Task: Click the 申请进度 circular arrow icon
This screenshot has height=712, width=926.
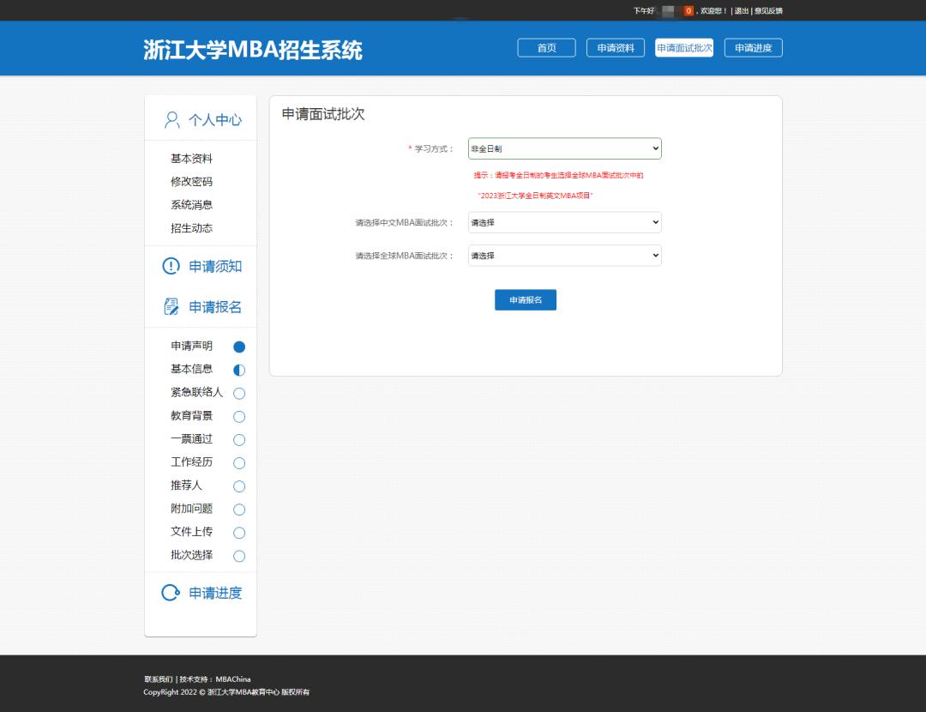Action: [170, 592]
